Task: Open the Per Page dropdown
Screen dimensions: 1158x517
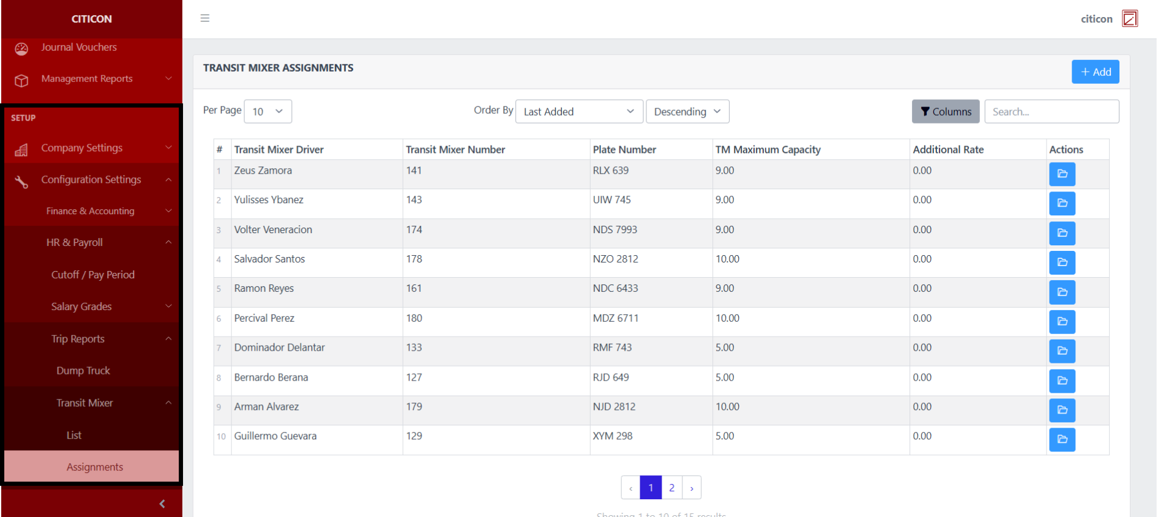Action: coord(267,111)
